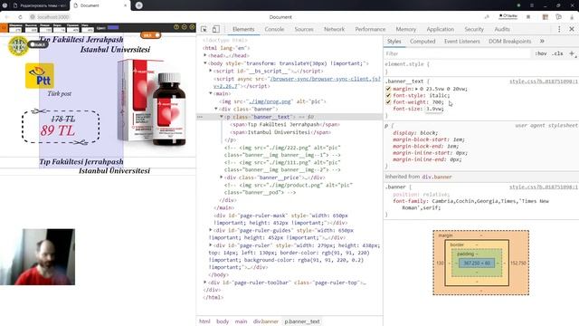This screenshot has height=326, width=579.
Task: Click middle round icon in ruler toolbar
Action: click(185, 27)
